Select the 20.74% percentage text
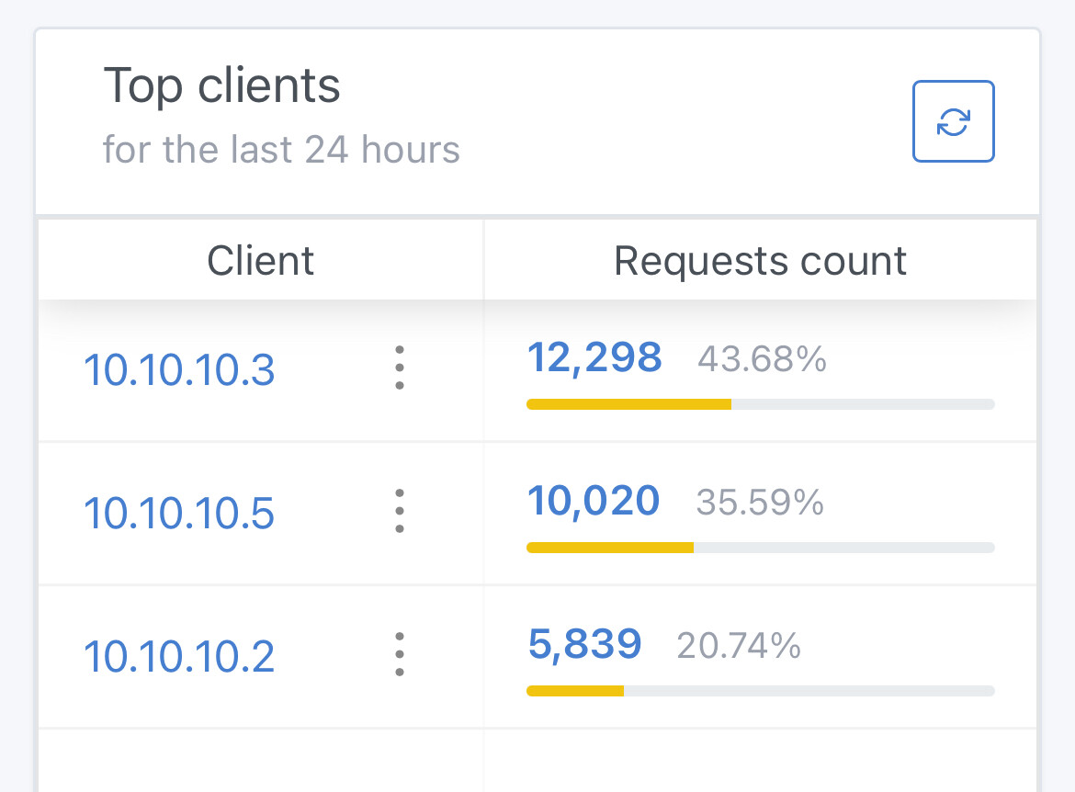Viewport: 1075px width, 792px height. [x=739, y=646]
